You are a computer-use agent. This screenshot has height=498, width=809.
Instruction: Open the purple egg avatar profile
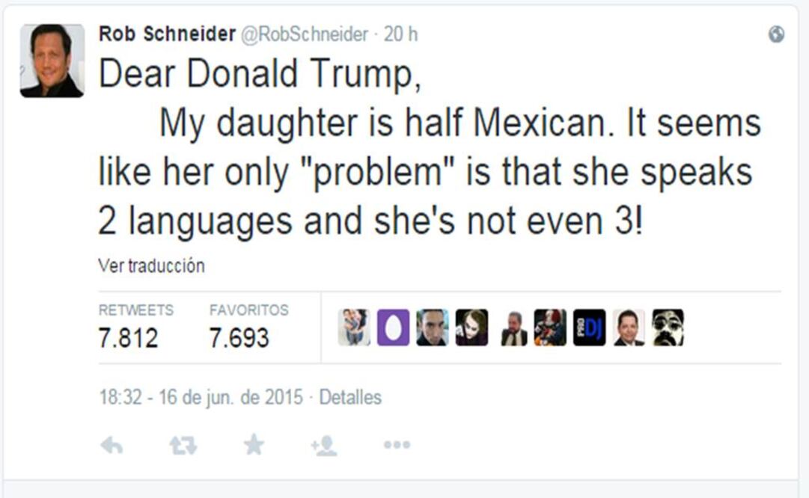pos(393,328)
